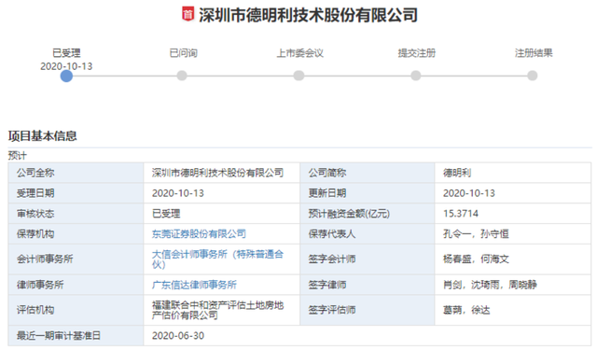Click the 深圳市德明利技术股份有限公司 page title
Screen dimensions: 597x350
[x=308, y=15]
